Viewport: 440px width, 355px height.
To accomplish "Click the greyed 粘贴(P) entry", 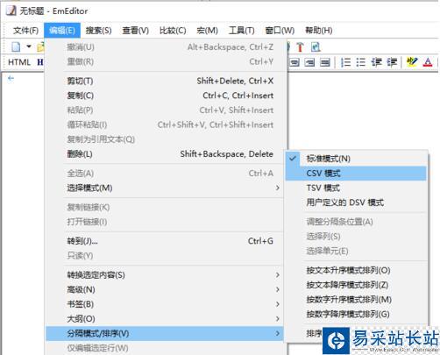I will click(165, 110).
